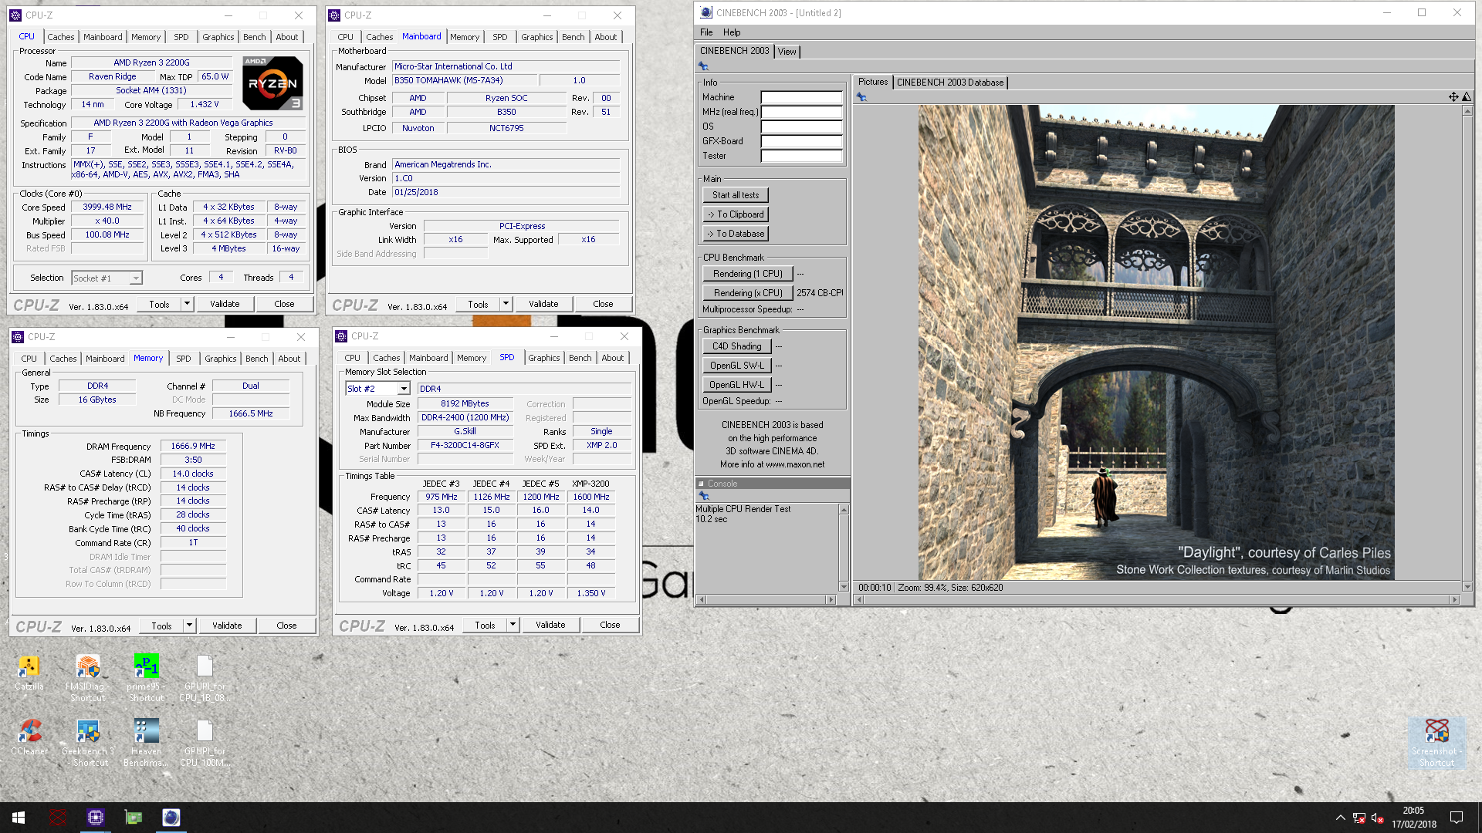This screenshot has height=833, width=1482.
Task: Click OS input field in Cinebench Info
Action: [801, 126]
